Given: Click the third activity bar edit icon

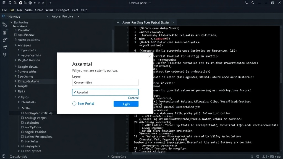Looking at the screenshot, I should click(x=5, y=40).
